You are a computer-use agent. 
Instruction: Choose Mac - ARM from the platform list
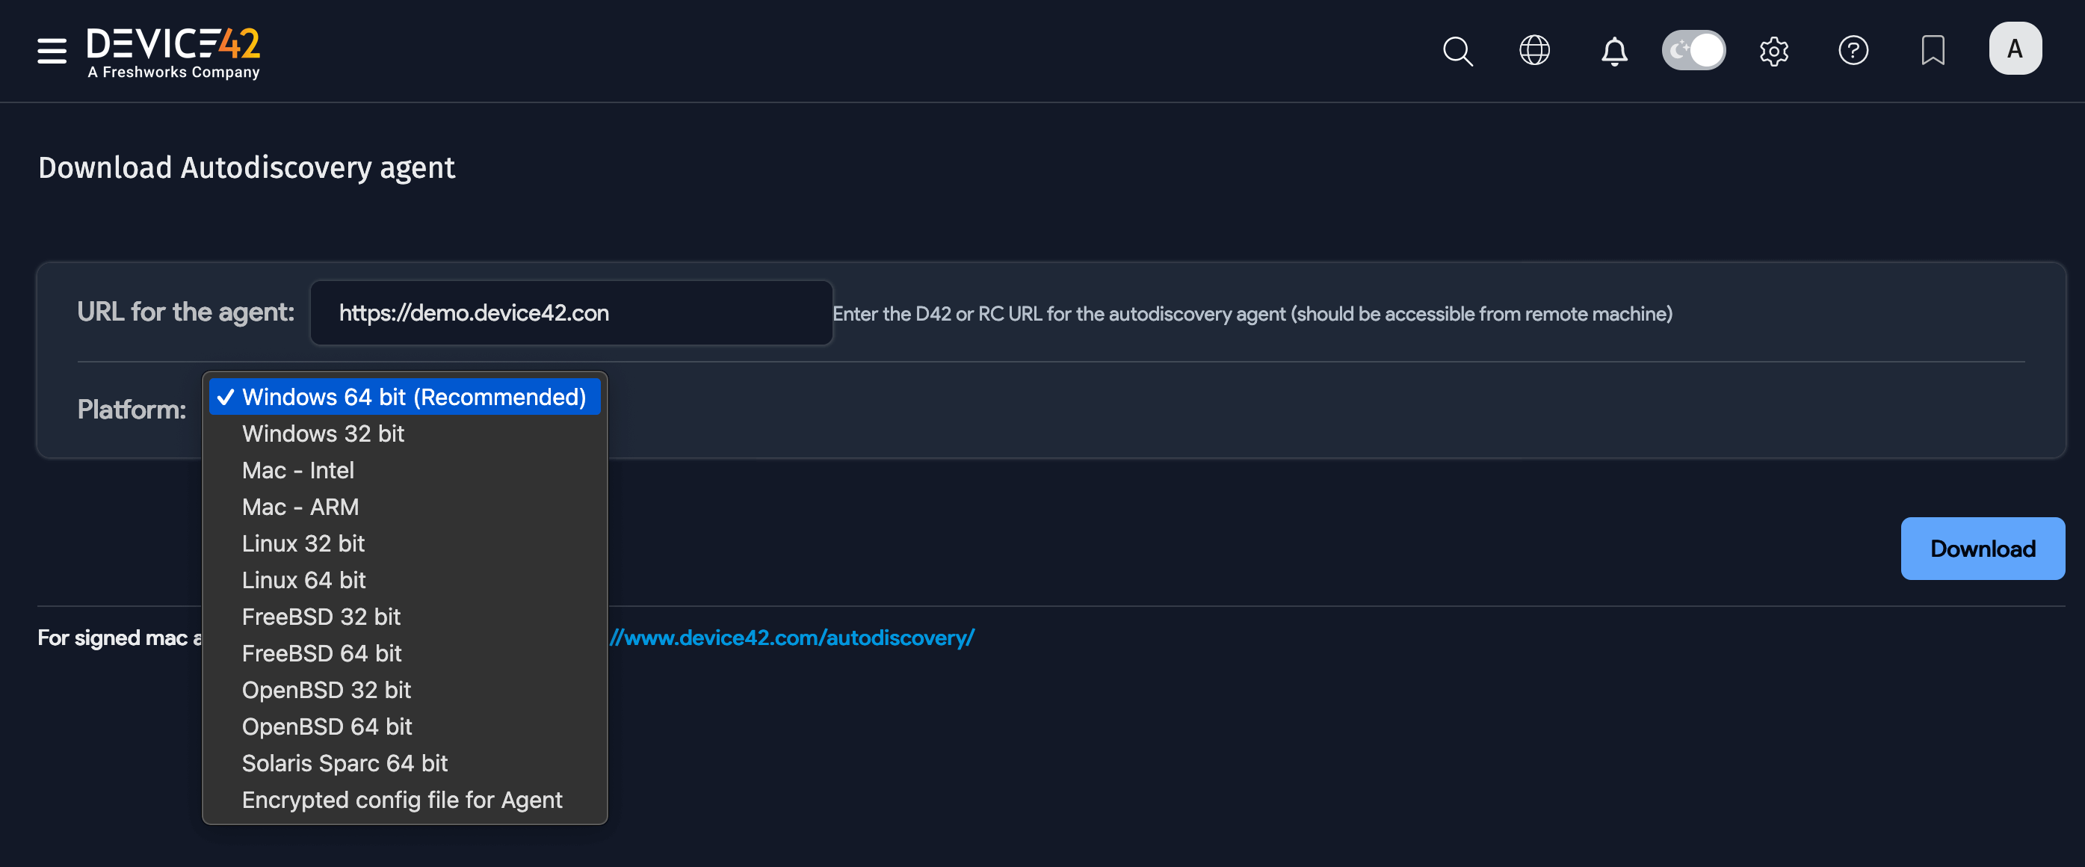[x=300, y=507]
